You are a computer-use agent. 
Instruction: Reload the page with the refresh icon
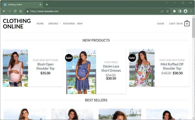tap(15, 11)
